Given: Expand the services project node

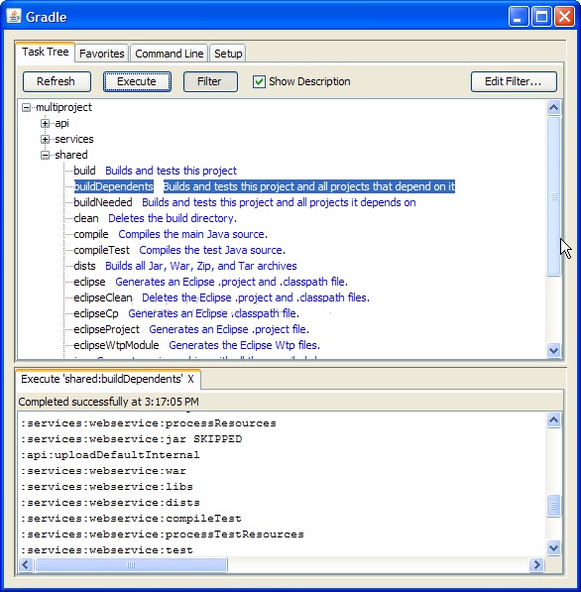Looking at the screenshot, I should pyautogui.click(x=45, y=139).
